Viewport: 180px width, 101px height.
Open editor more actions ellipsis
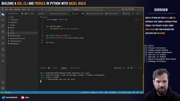click(141, 13)
